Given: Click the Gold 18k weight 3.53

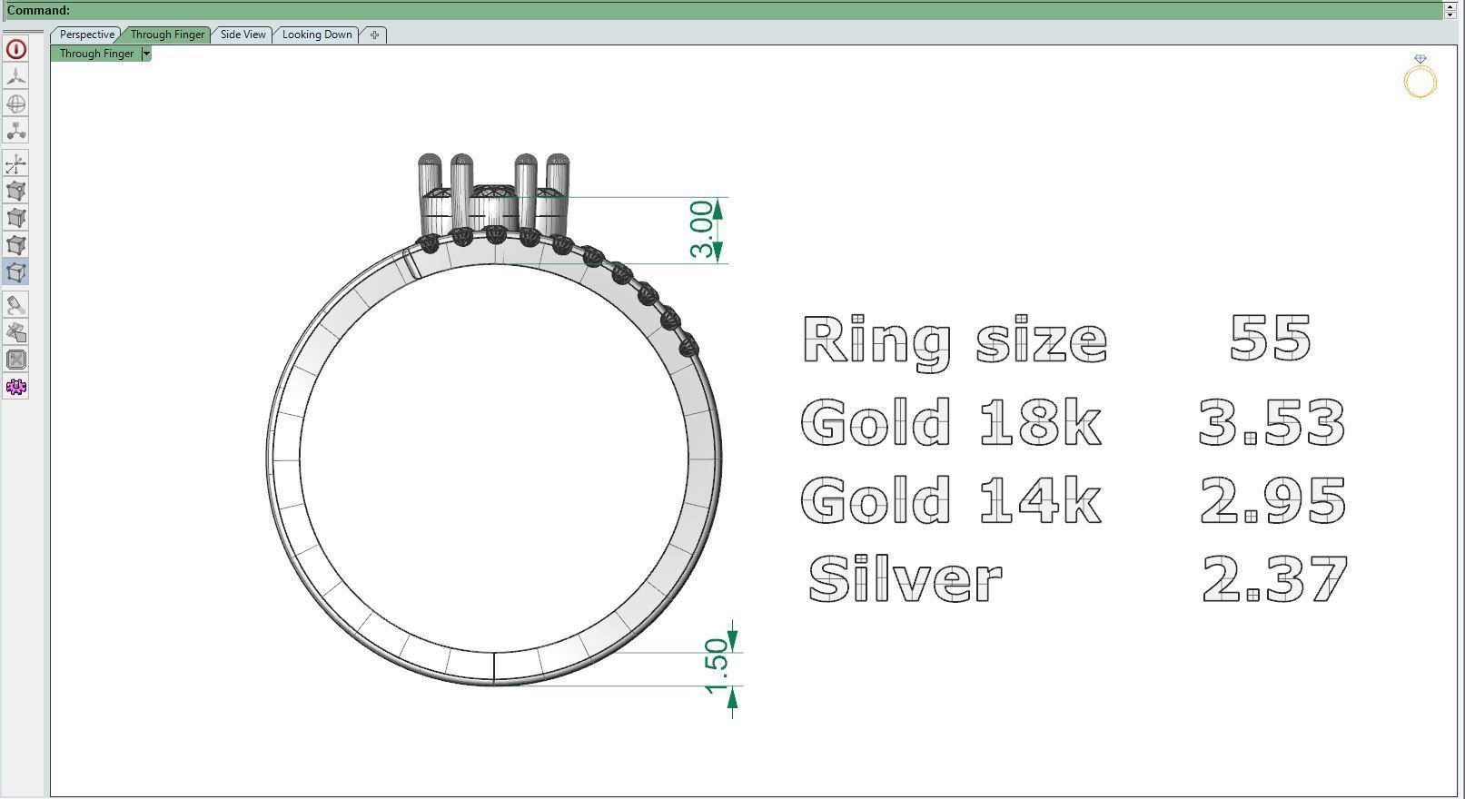Looking at the screenshot, I should [x=1272, y=422].
